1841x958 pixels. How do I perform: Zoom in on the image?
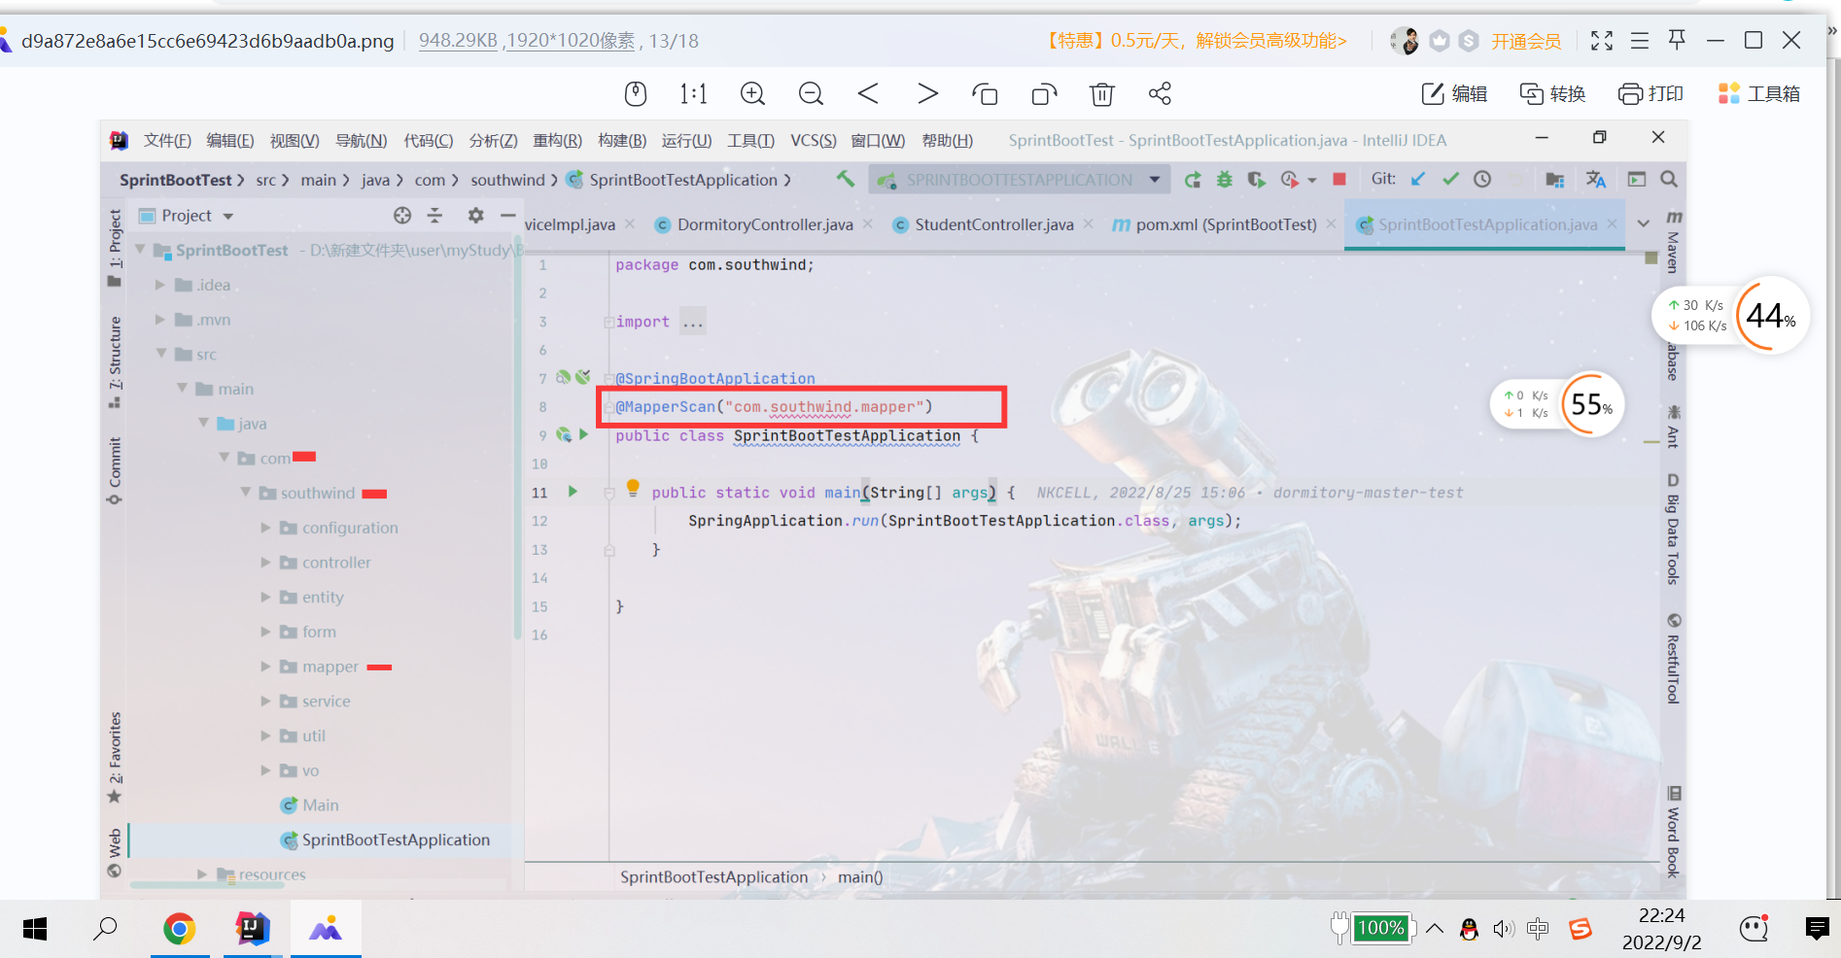click(x=752, y=93)
